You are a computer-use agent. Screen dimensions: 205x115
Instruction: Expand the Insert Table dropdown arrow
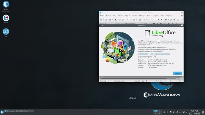pyautogui.click(x=168, y=20)
